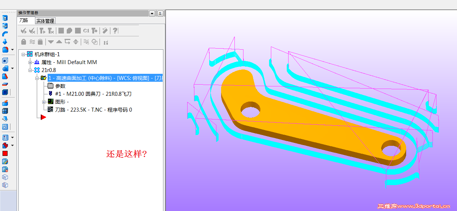Click the solid sweep curved-arrow icon
This screenshot has height=211, width=457.
(5, 33)
